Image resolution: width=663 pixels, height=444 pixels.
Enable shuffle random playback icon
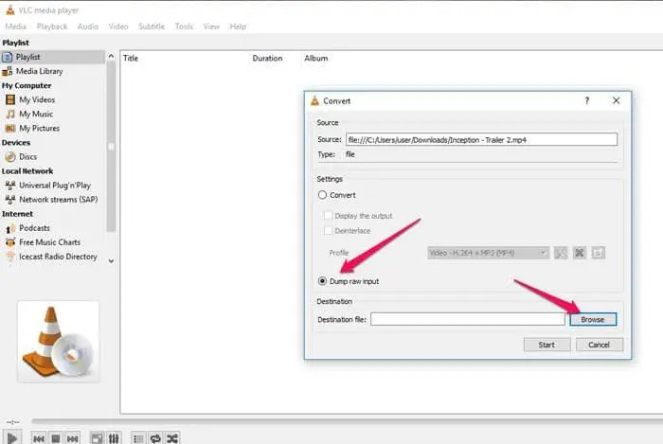click(x=172, y=438)
